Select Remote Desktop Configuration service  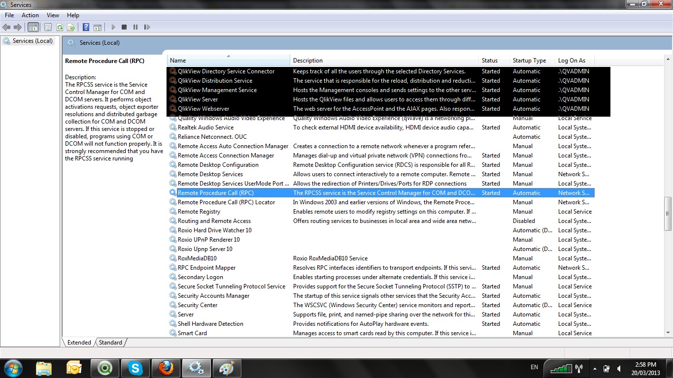click(381, 165)
